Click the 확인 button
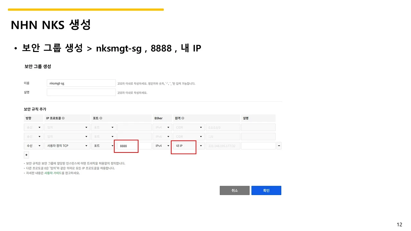The height and width of the screenshot is (231, 411). click(x=266, y=190)
